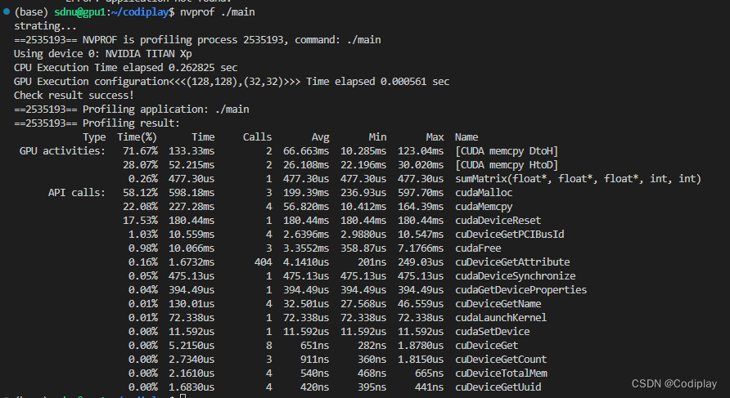
Task: Click the sdnu@gpu1 username in prompt
Action: click(79, 11)
